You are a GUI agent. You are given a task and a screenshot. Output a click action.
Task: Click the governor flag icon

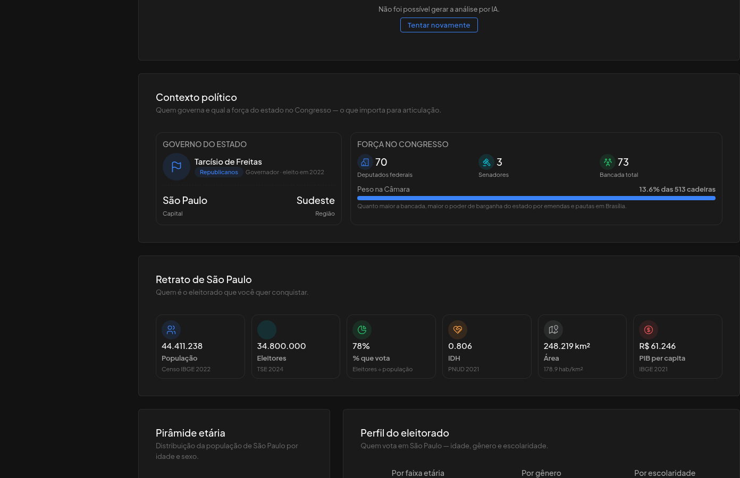pos(176,167)
